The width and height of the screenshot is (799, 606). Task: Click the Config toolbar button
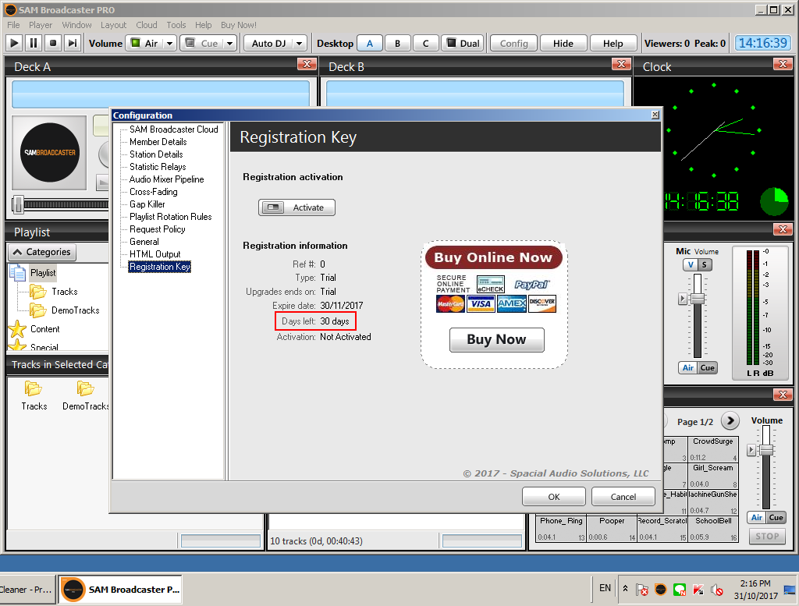pos(513,44)
